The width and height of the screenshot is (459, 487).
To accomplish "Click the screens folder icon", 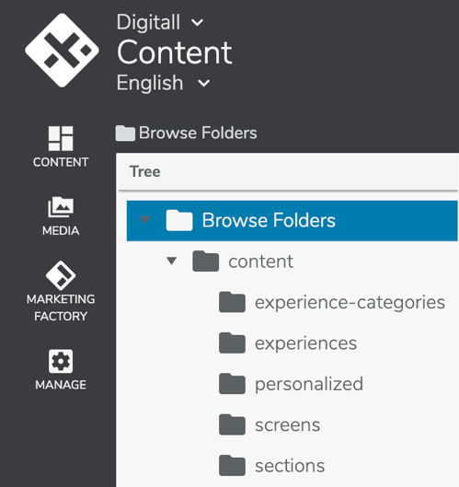I will 232,424.
